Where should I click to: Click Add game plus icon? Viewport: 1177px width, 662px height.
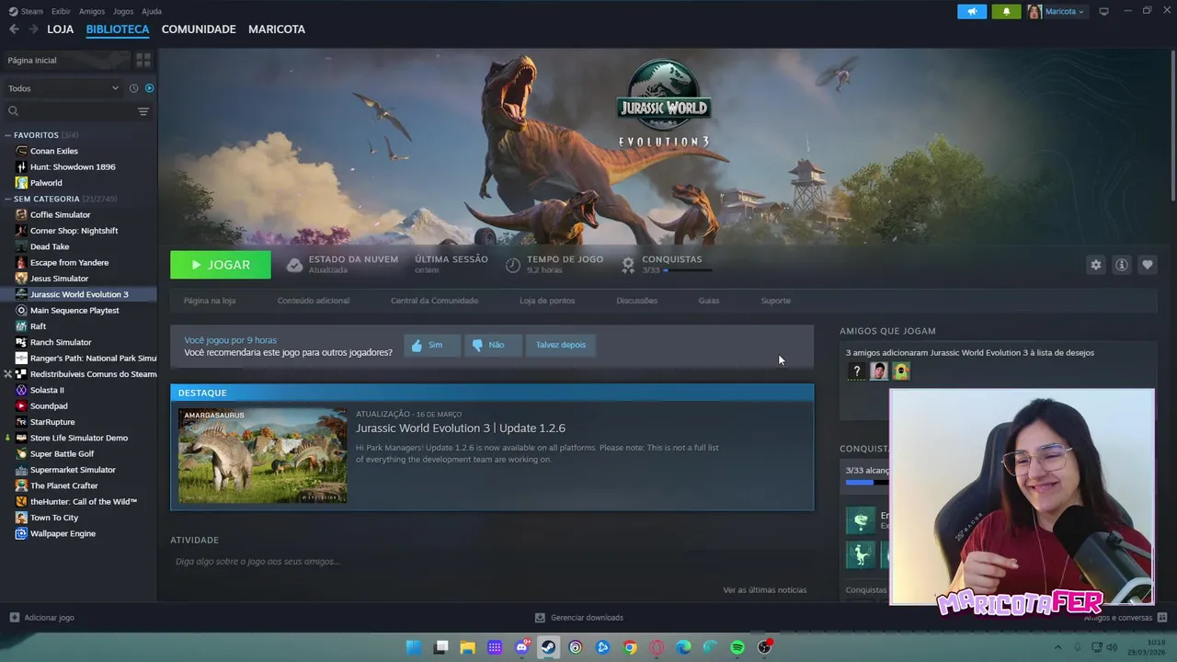14,618
